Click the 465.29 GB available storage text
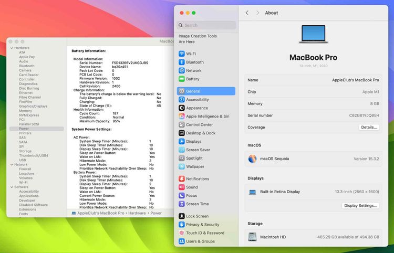 click(x=348, y=237)
